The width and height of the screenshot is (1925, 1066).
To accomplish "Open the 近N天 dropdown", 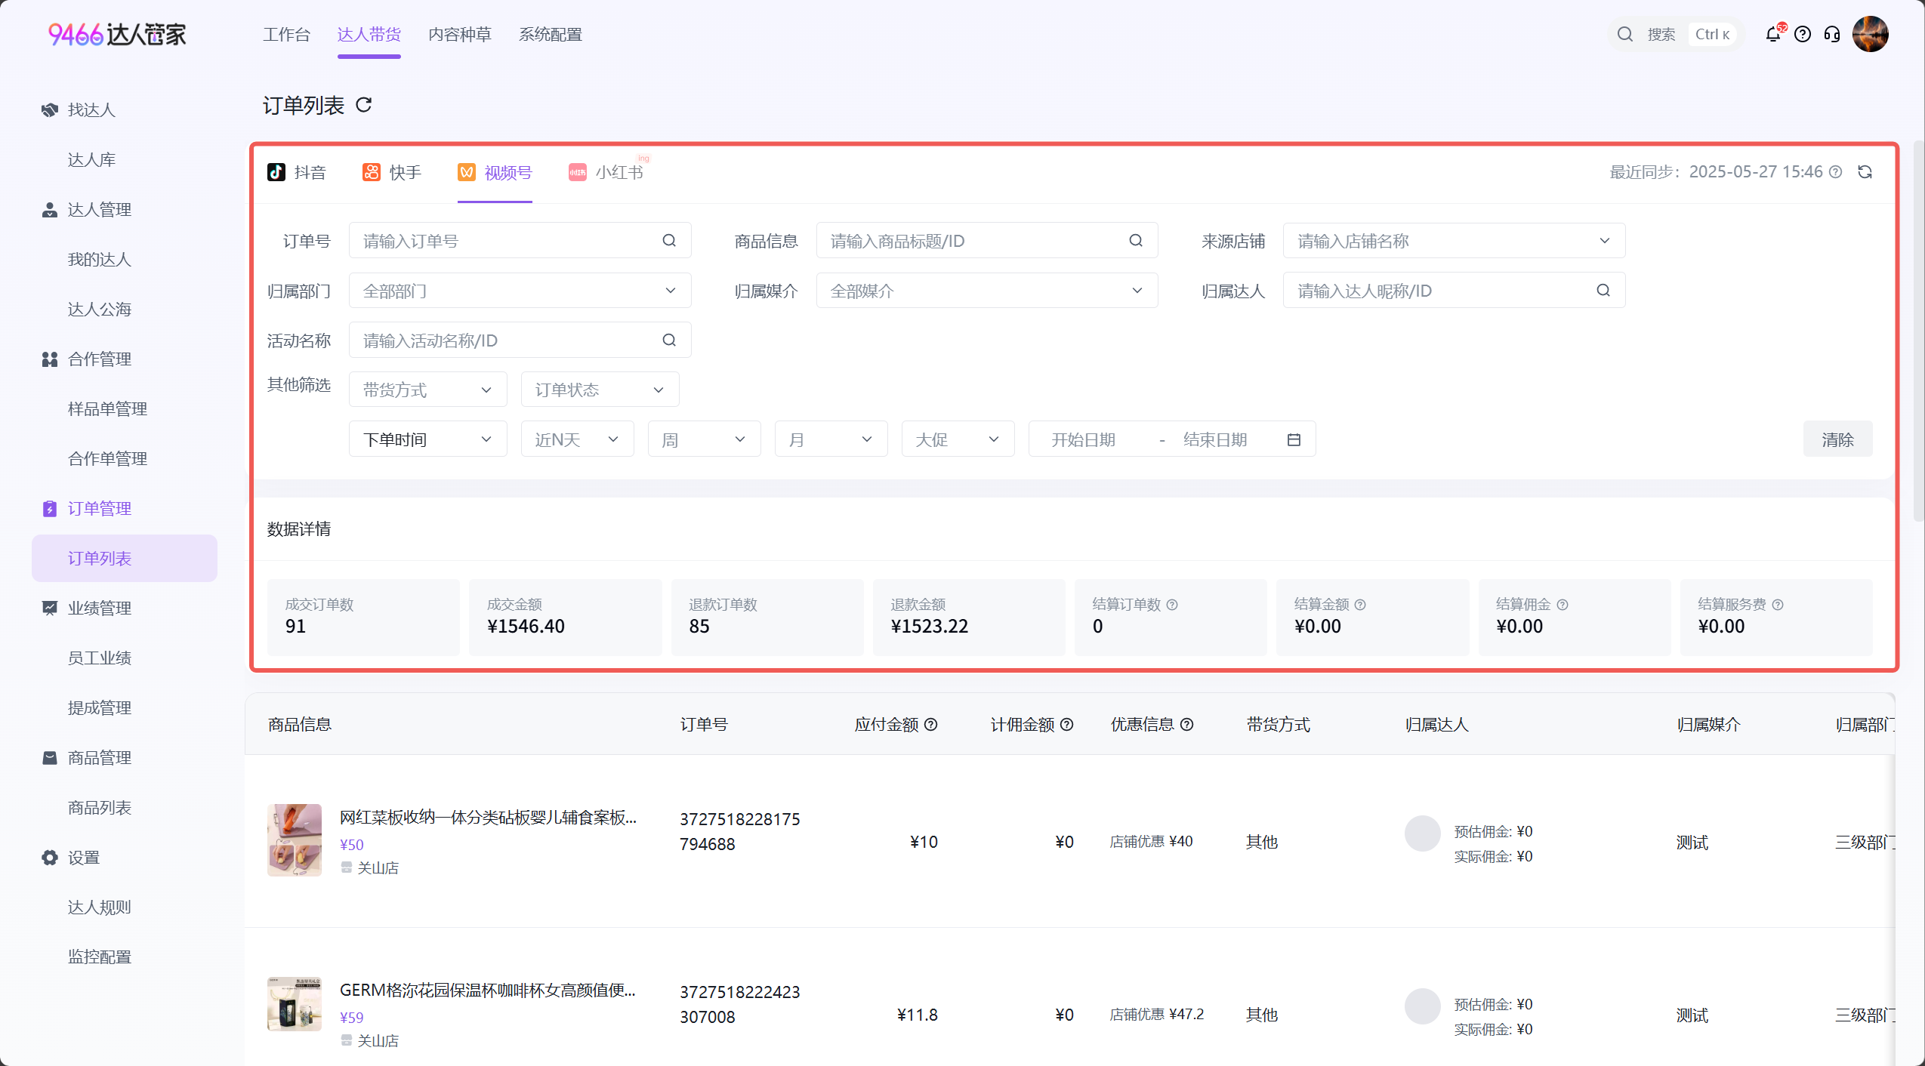I will [x=577, y=439].
